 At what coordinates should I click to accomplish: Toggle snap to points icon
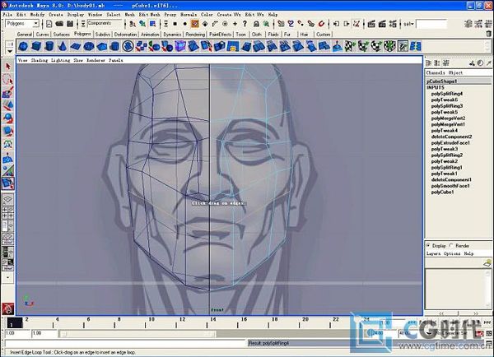pos(301,24)
